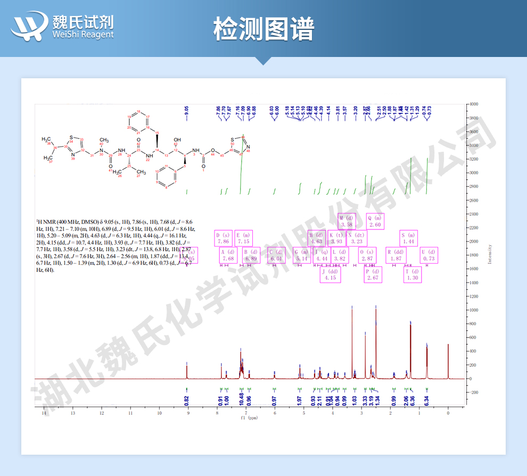Select multiplet box R (dd) 1.87
The image size is (527, 476).
tap(396, 255)
